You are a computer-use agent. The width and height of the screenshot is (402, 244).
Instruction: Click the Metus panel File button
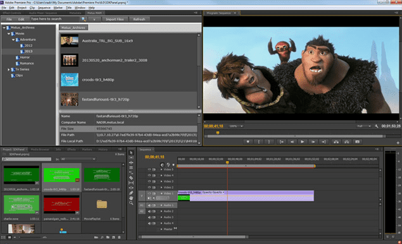(9, 19)
